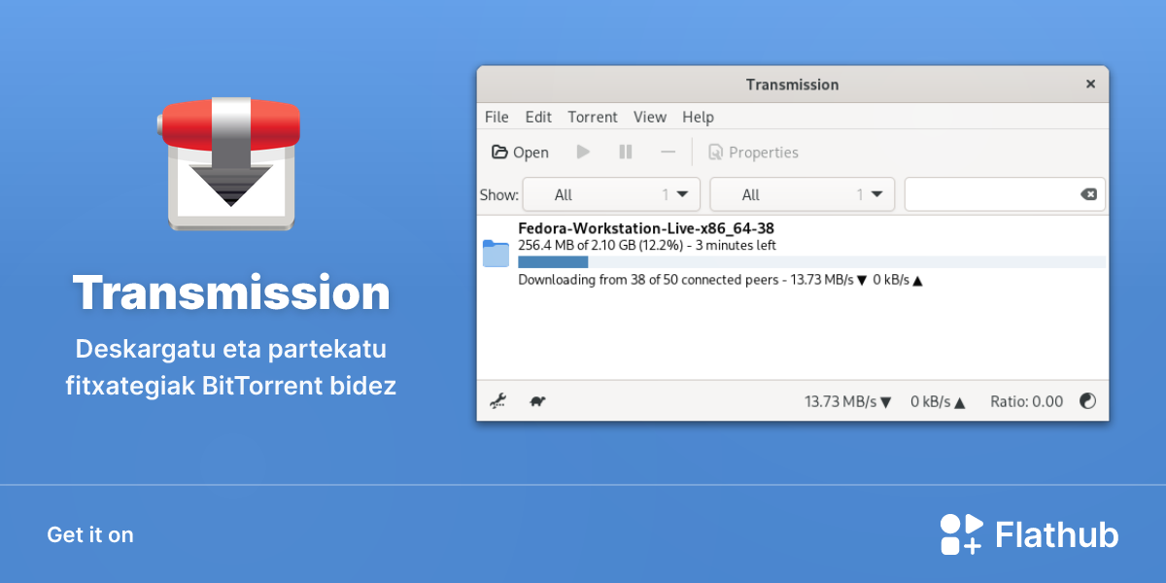
Task: Expand the first All filter dropdown
Action: pyautogui.click(x=611, y=194)
